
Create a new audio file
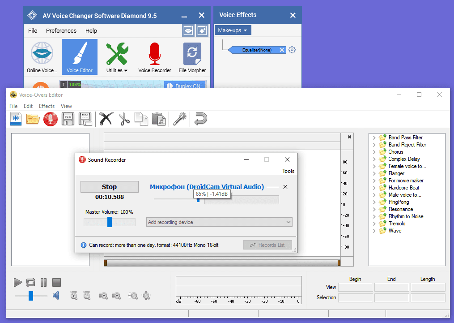pyautogui.click(x=16, y=119)
